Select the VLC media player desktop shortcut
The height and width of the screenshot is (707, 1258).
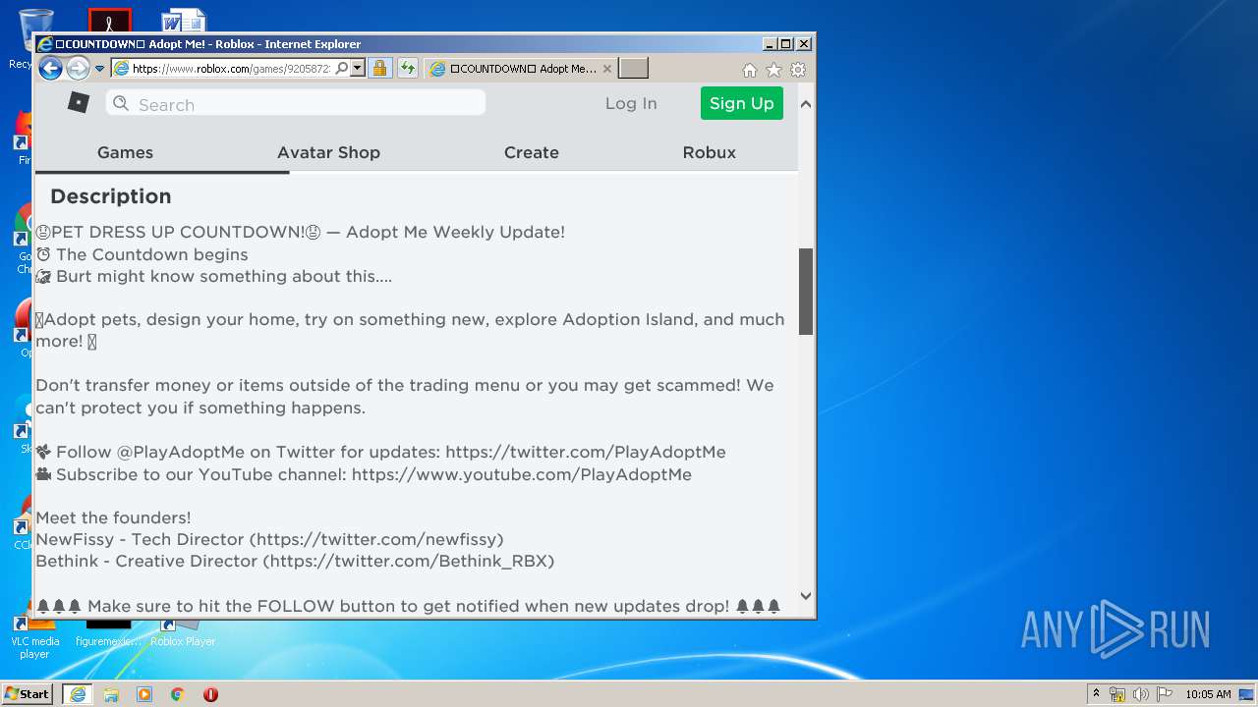(34, 637)
